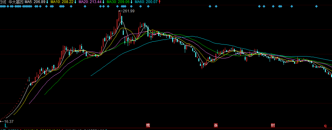Viewport: 332px width, 130px height.
Task: Click the red q marker at far right
Action: [325, 126]
